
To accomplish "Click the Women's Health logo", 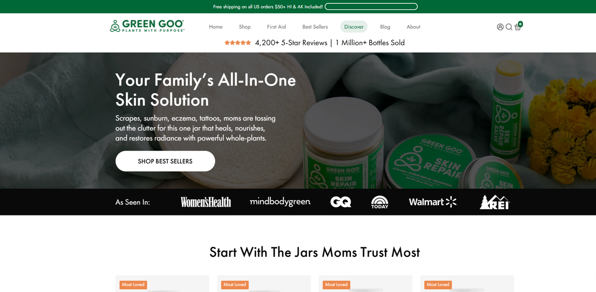I will point(206,202).
